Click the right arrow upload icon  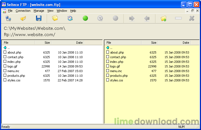[132, 19]
